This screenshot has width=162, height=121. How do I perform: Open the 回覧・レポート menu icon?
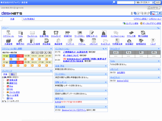(x=92, y=33)
